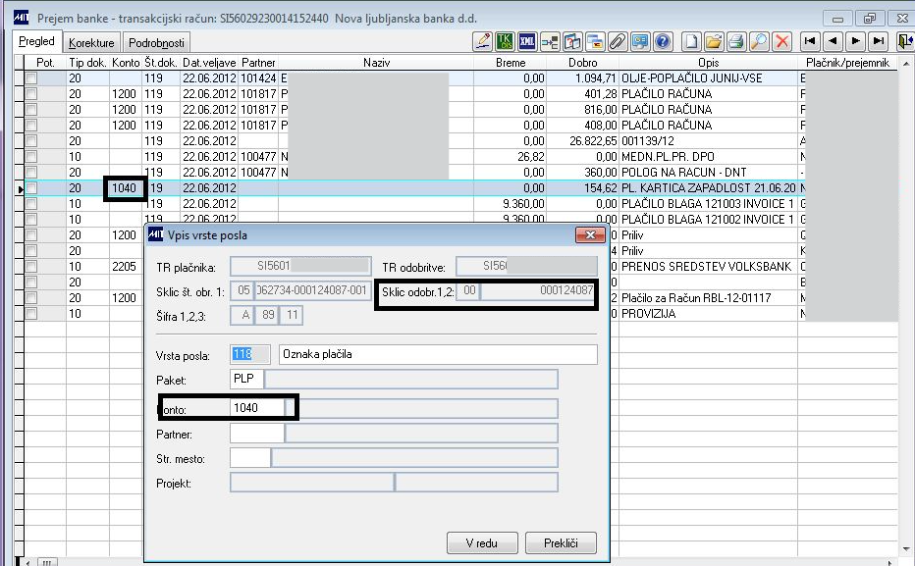Image resolution: width=915 pixels, height=566 pixels.
Task: Open help with the question mark icon
Action: coord(663,41)
